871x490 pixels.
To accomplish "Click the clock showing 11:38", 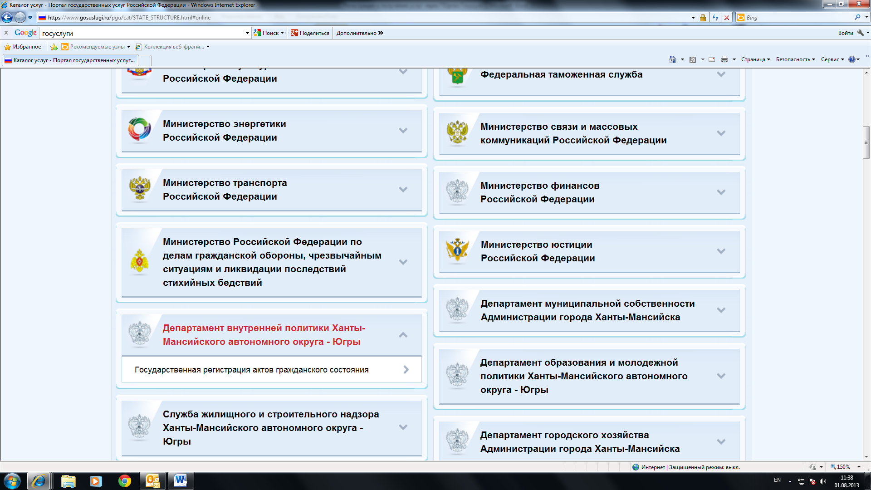I will (847, 478).
